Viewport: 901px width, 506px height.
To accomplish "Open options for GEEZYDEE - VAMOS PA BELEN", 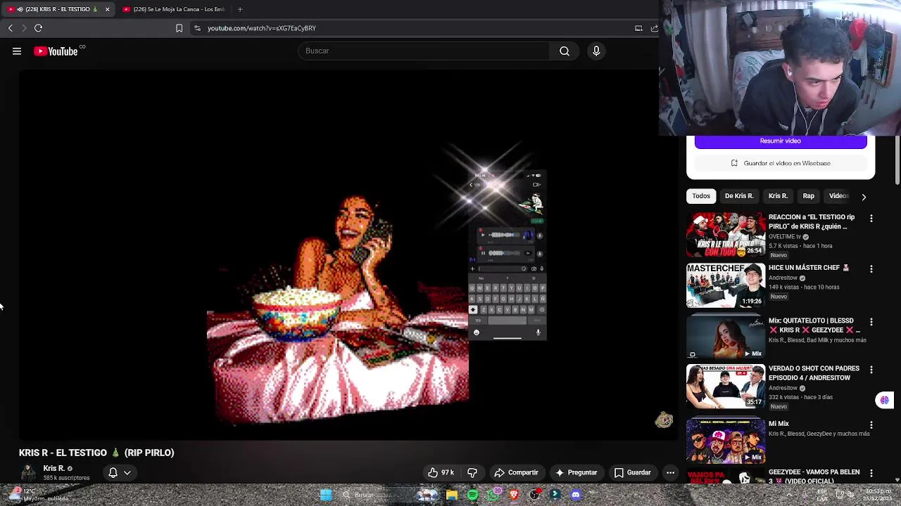I will [x=871, y=474].
